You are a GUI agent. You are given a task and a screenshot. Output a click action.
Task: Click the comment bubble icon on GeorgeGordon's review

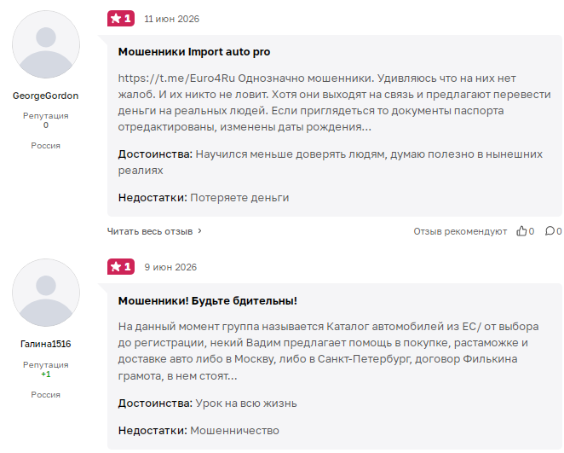(x=550, y=231)
